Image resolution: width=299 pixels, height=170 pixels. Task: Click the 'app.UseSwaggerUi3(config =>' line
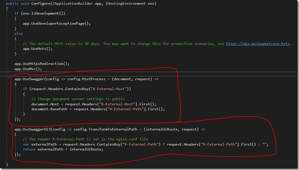point(110,129)
